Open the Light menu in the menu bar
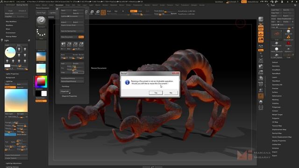The image size is (299, 168). tap(91, 5)
